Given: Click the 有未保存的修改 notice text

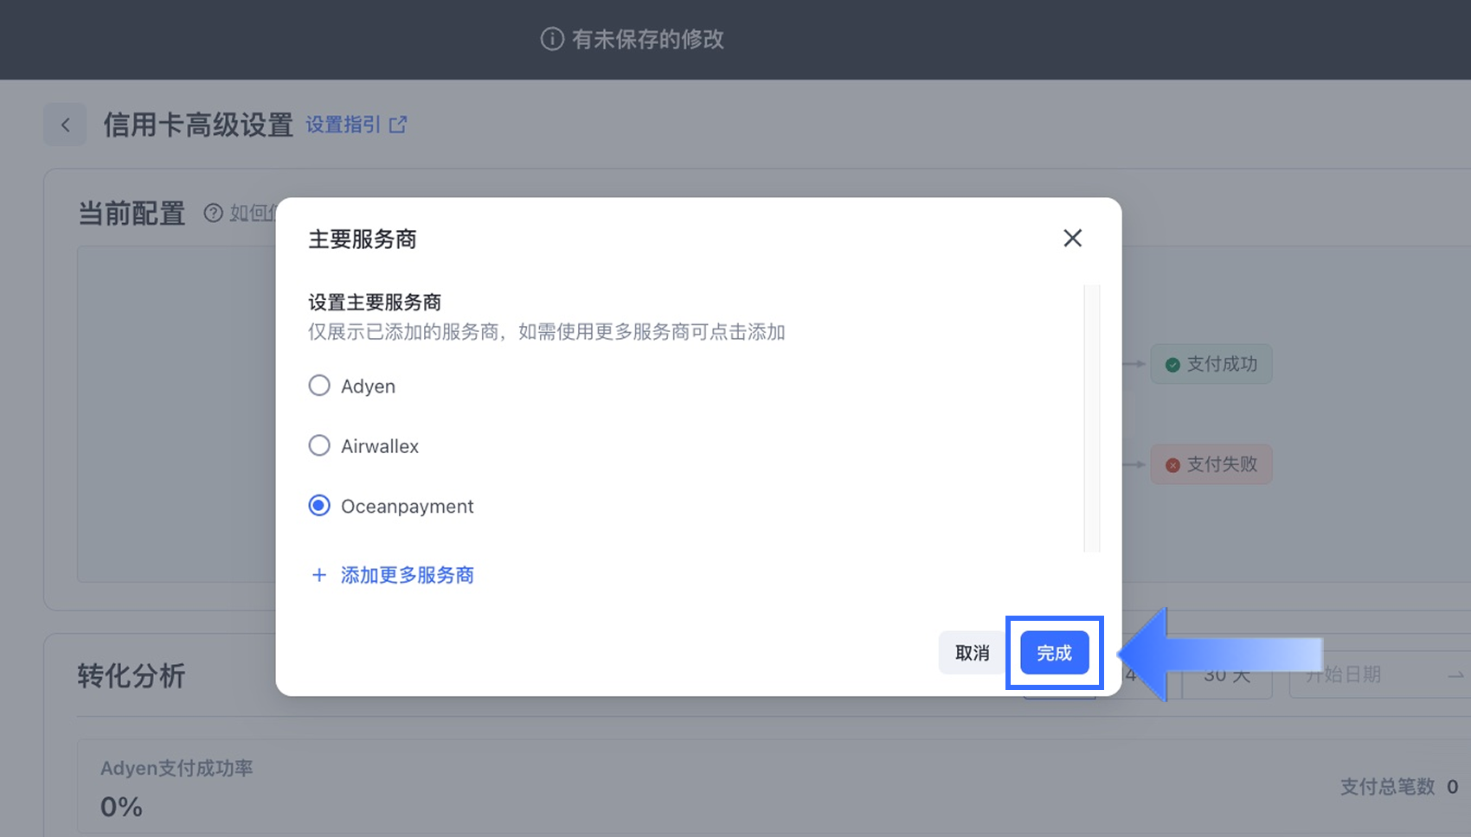Looking at the screenshot, I should [x=648, y=39].
